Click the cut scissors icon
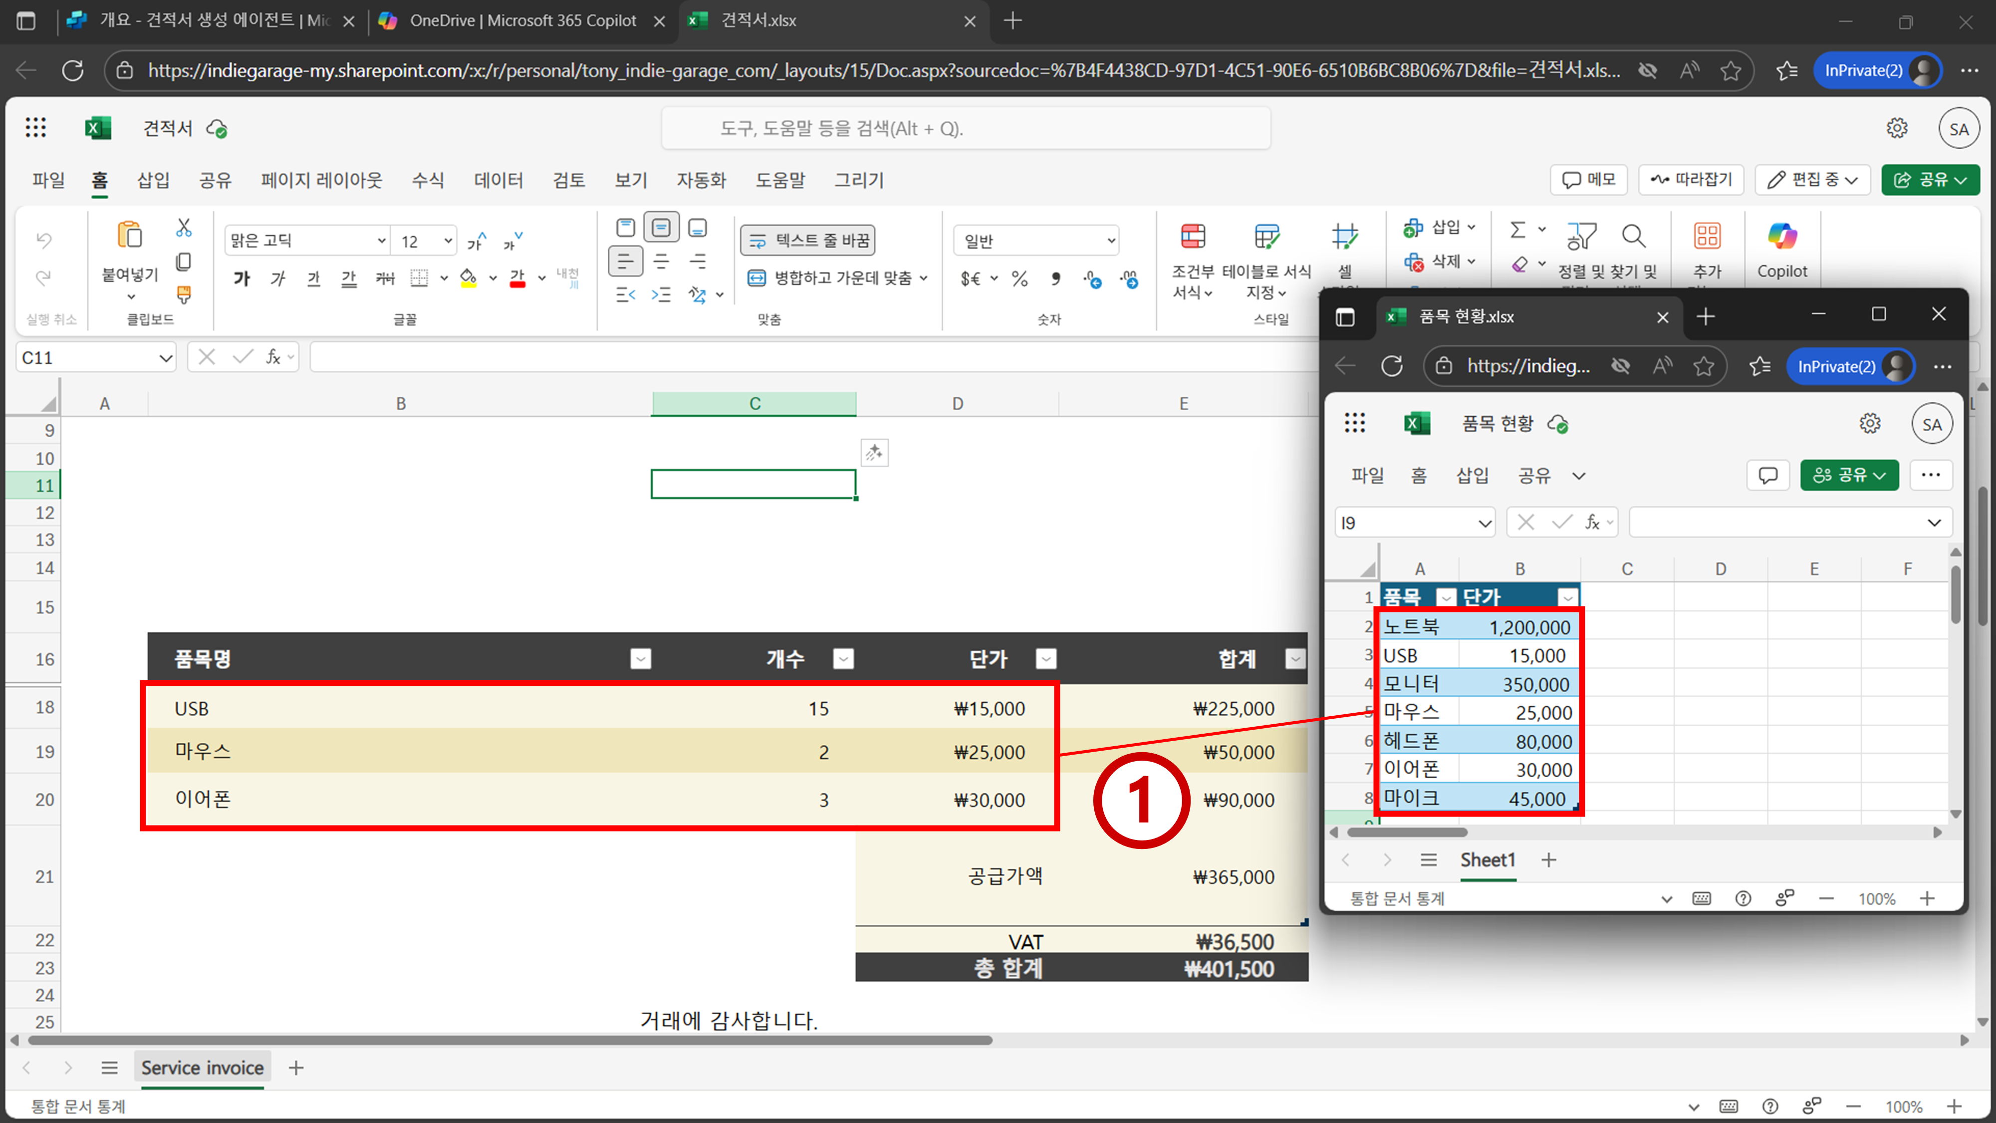This screenshot has height=1123, width=1996. click(184, 227)
